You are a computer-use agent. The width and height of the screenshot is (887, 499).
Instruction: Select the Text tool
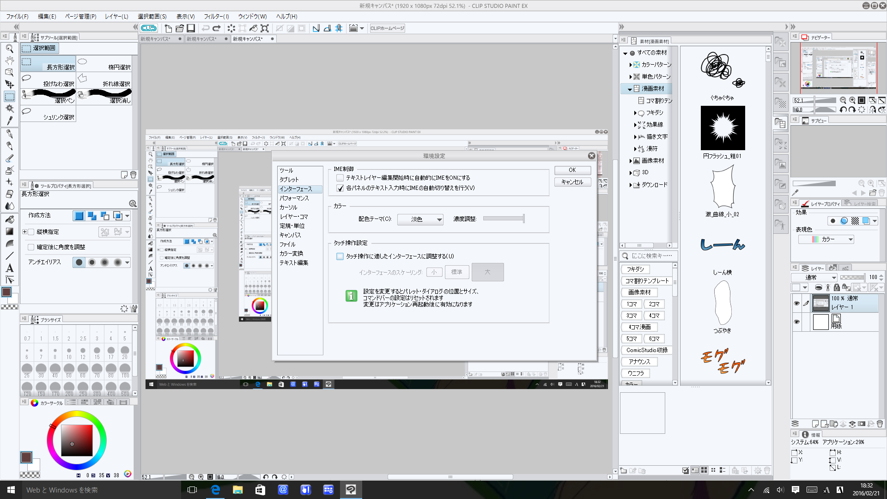pos(9,268)
